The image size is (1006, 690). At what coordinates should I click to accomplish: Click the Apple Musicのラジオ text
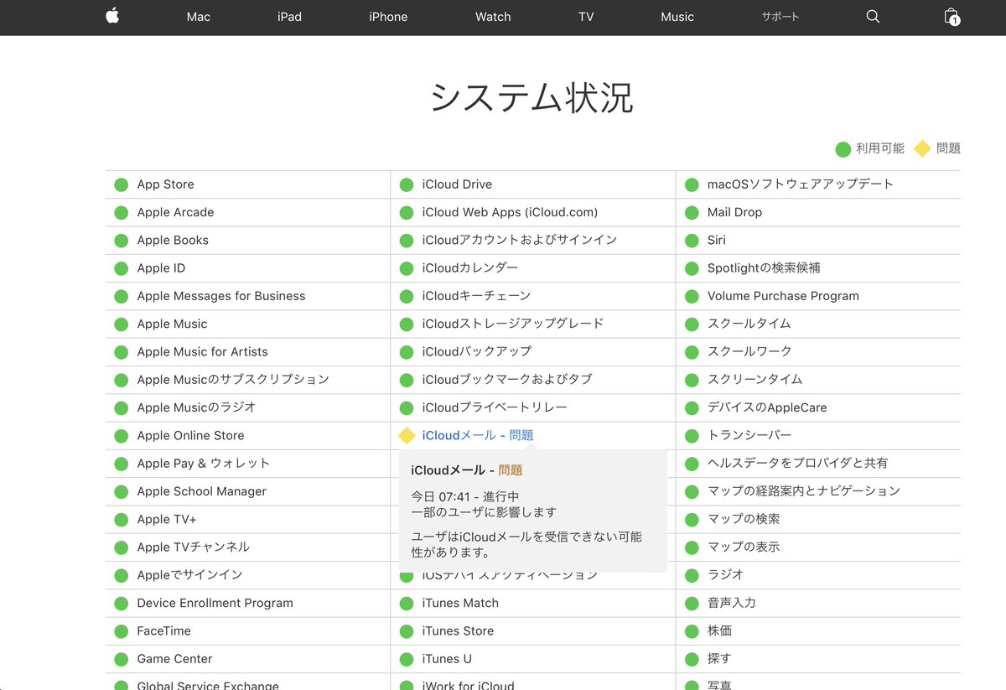coord(196,407)
